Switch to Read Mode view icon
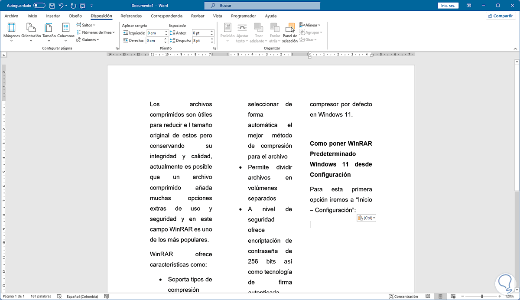 tap(428, 297)
